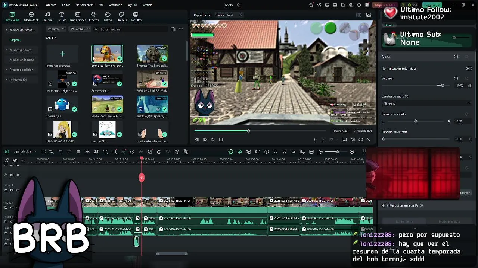Open the Ayuda menu
Screen dimensions: 478x268
tap(132, 5)
